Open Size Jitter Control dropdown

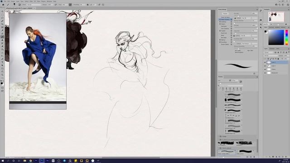[246, 18]
